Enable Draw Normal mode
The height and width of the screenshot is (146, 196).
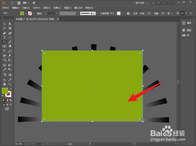(x=4, y=105)
